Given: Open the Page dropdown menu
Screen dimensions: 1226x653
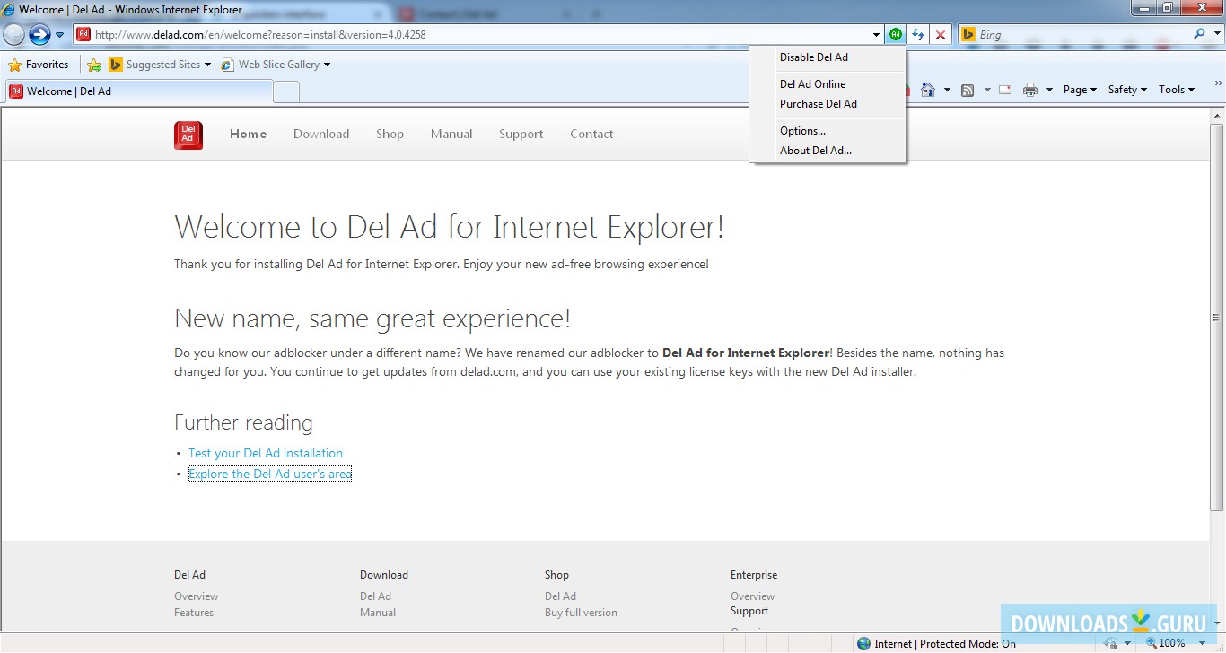Looking at the screenshot, I should click(1080, 90).
